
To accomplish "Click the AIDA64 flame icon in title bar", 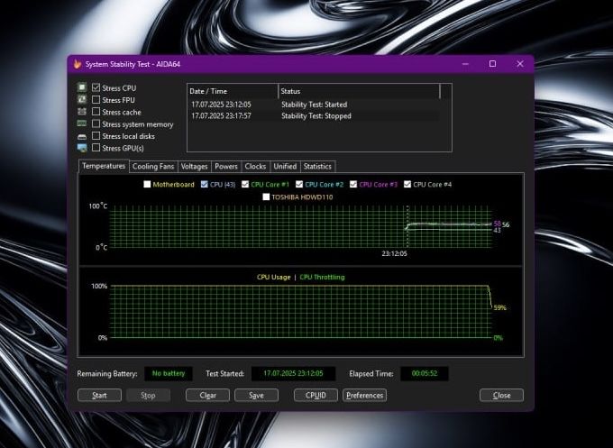I will point(78,64).
